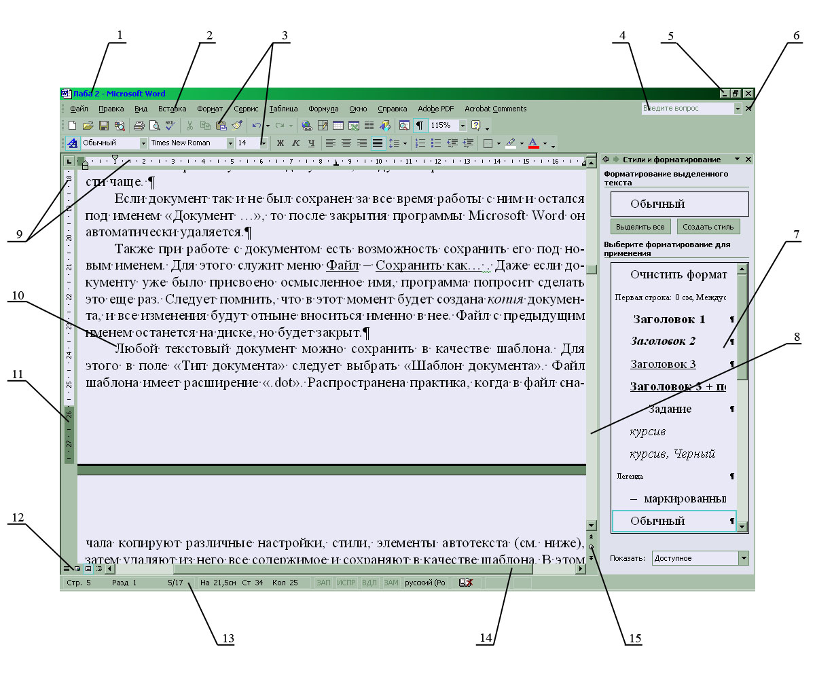Toggle nonprinting paragraph marks (¶)
The width and height of the screenshot is (815, 679).
point(420,126)
